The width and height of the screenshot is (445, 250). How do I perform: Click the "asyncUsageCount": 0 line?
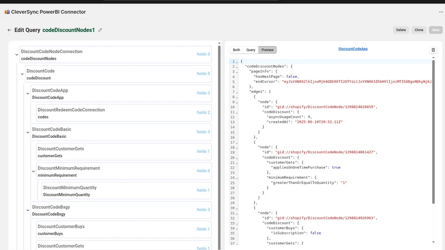click(x=289, y=117)
